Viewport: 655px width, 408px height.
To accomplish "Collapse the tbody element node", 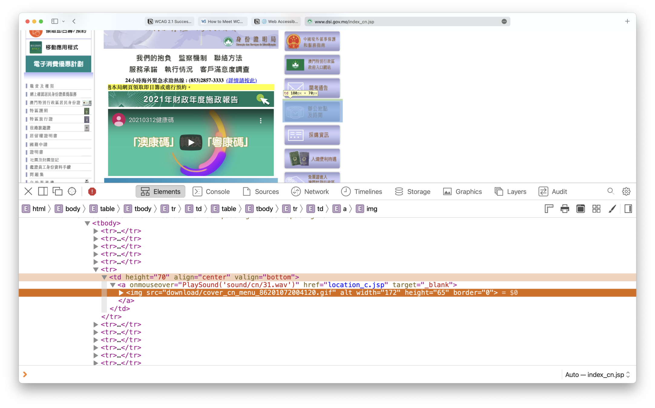I will pyautogui.click(x=87, y=223).
